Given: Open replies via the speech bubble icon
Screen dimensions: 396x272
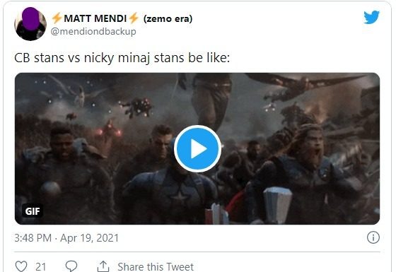Looking at the screenshot, I should click(71, 266).
